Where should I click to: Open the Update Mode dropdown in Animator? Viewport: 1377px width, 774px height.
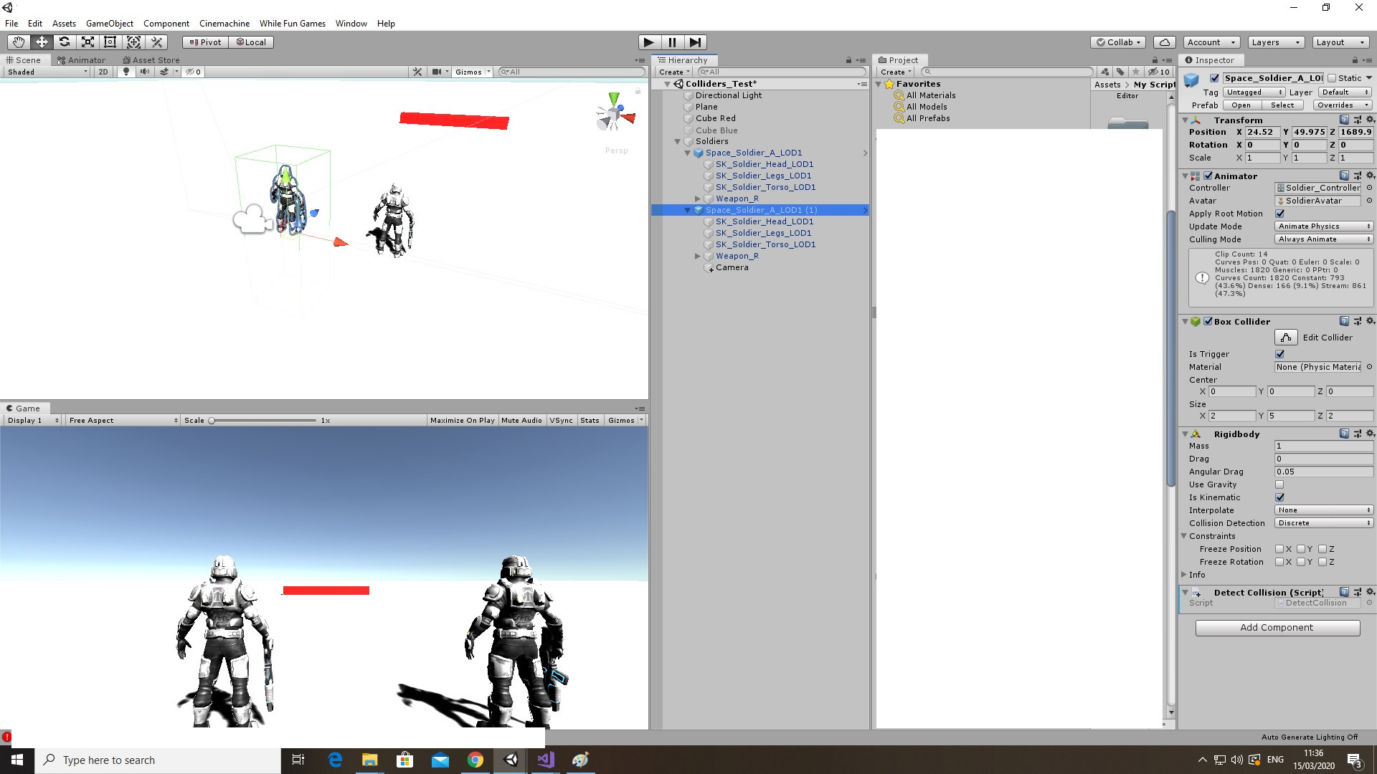click(1323, 226)
